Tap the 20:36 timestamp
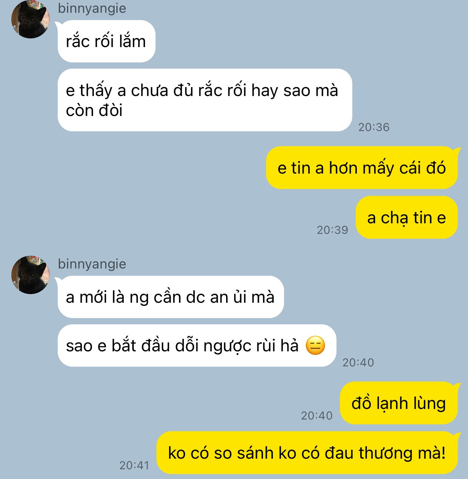This screenshot has height=479, width=468. click(x=374, y=127)
